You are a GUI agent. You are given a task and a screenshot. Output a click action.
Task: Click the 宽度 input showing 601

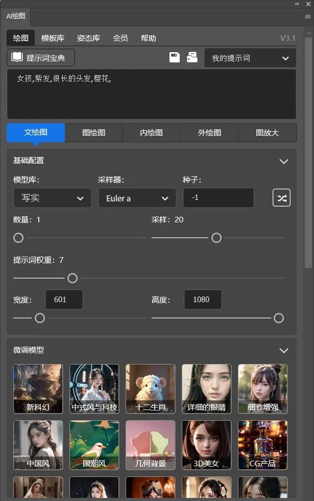tap(64, 300)
